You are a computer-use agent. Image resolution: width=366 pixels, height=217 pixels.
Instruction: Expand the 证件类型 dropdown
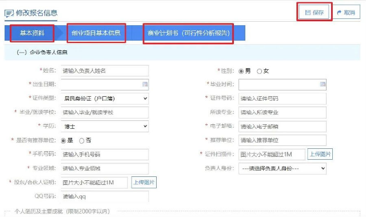coord(105,98)
